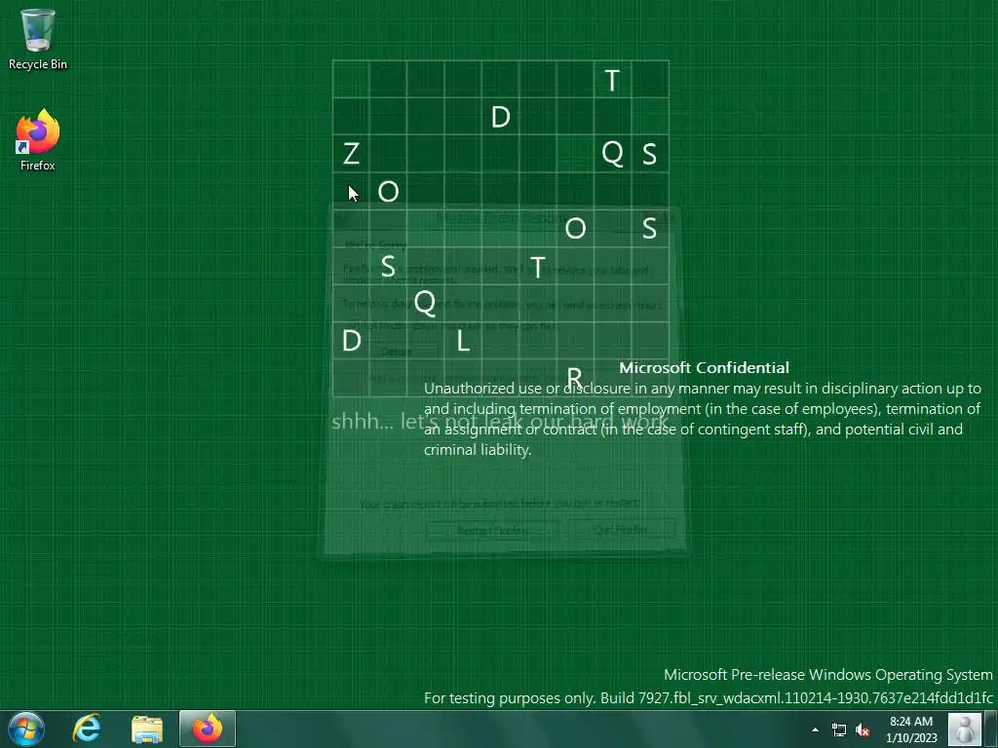
Task: Click the L tile in the grid
Action: coord(463,342)
